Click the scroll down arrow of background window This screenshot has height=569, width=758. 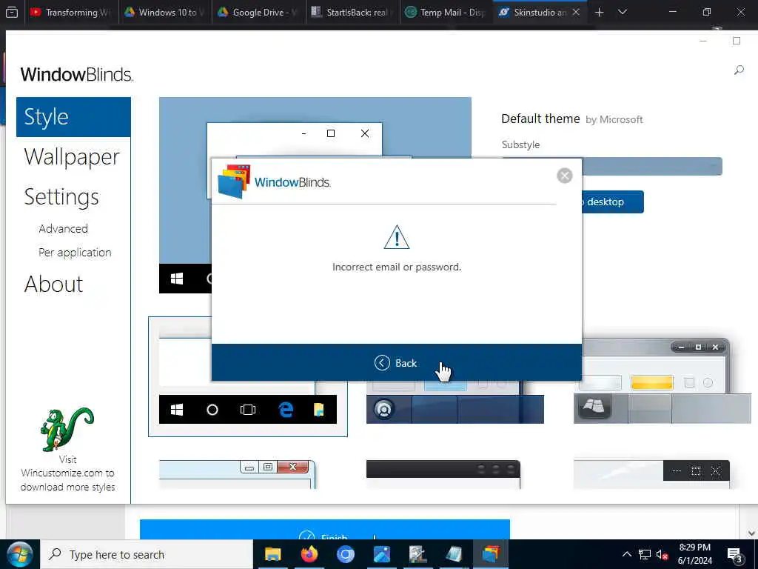tap(751, 533)
